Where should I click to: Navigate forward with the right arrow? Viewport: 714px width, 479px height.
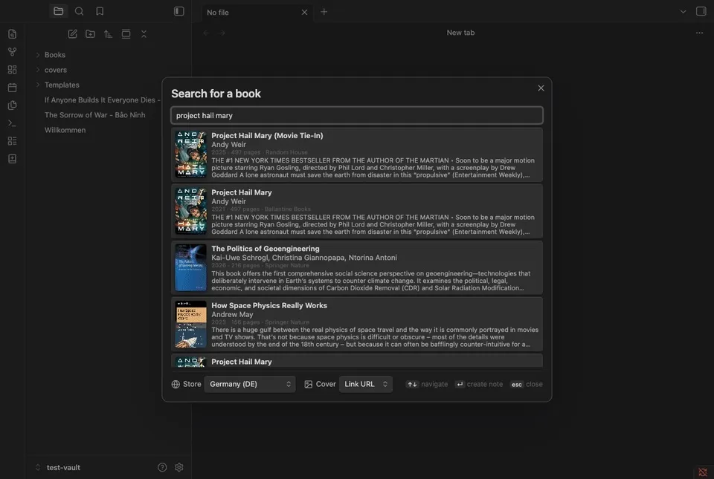(x=222, y=33)
